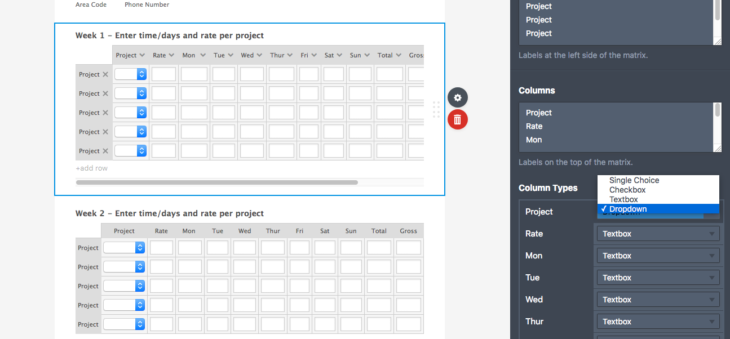Choose 'Checkbox' in the column type menu
Viewport: 730px width, 339px height.
[627, 190]
